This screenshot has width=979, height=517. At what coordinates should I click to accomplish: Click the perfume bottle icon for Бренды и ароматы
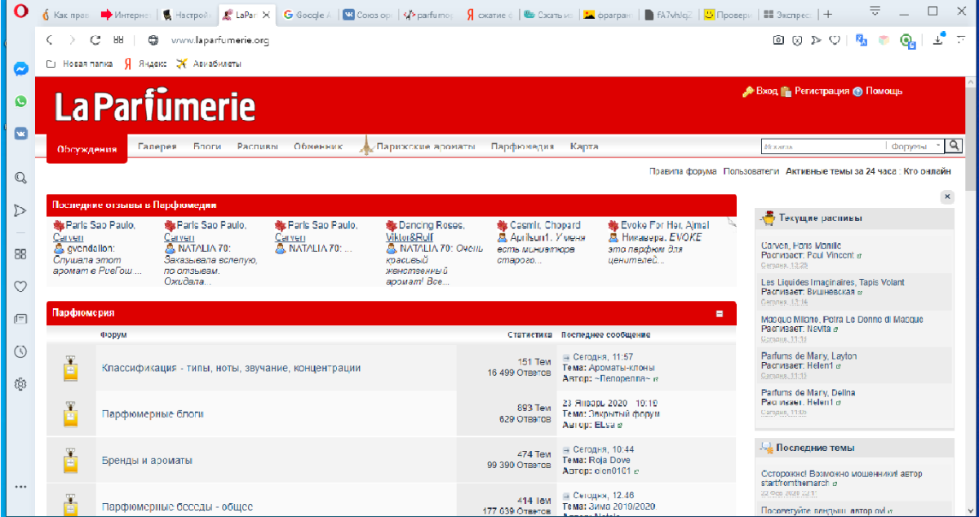[x=72, y=460]
